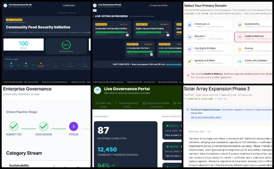Image resolution: width=274 pixels, height=169 pixels.
Task: Click the yellow stage badge above Community Food Security Initiative
Action: click(x=14, y=20)
